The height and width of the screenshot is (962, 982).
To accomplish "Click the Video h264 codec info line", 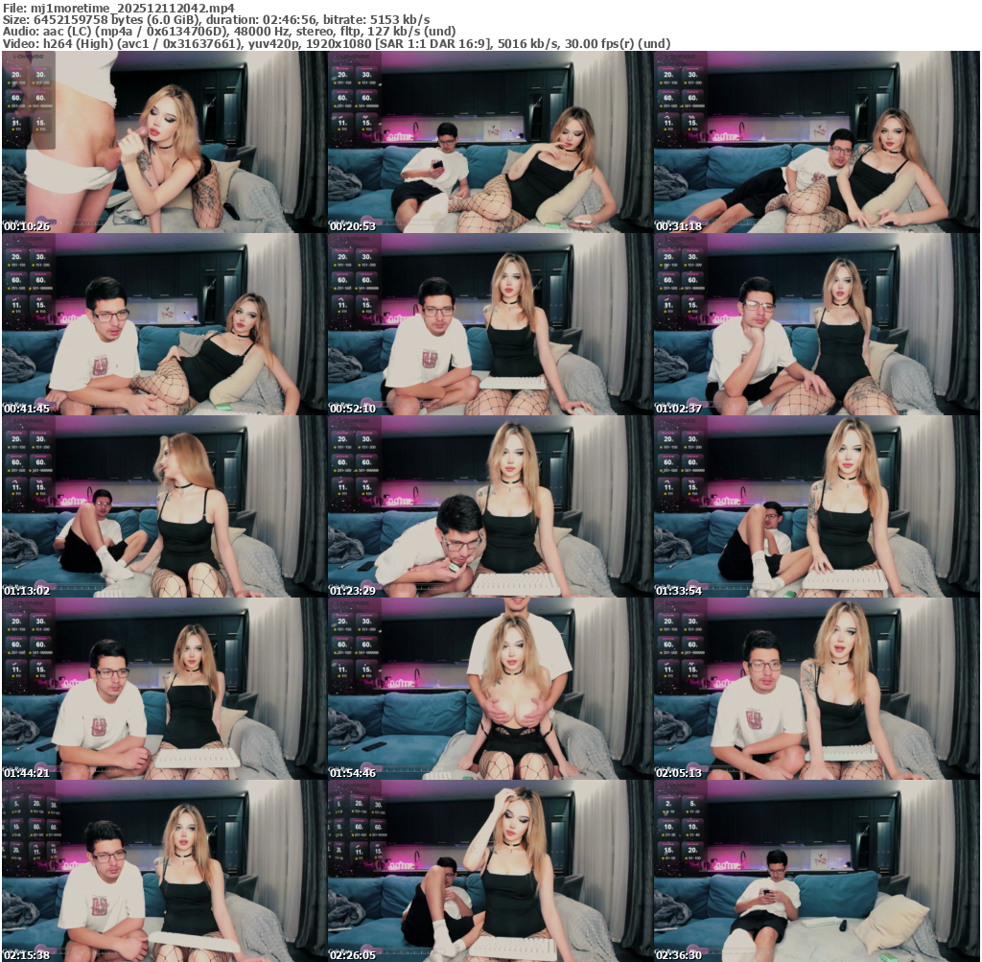I will pos(337,43).
